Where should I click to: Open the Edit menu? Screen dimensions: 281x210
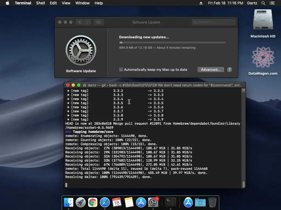(53, 3)
